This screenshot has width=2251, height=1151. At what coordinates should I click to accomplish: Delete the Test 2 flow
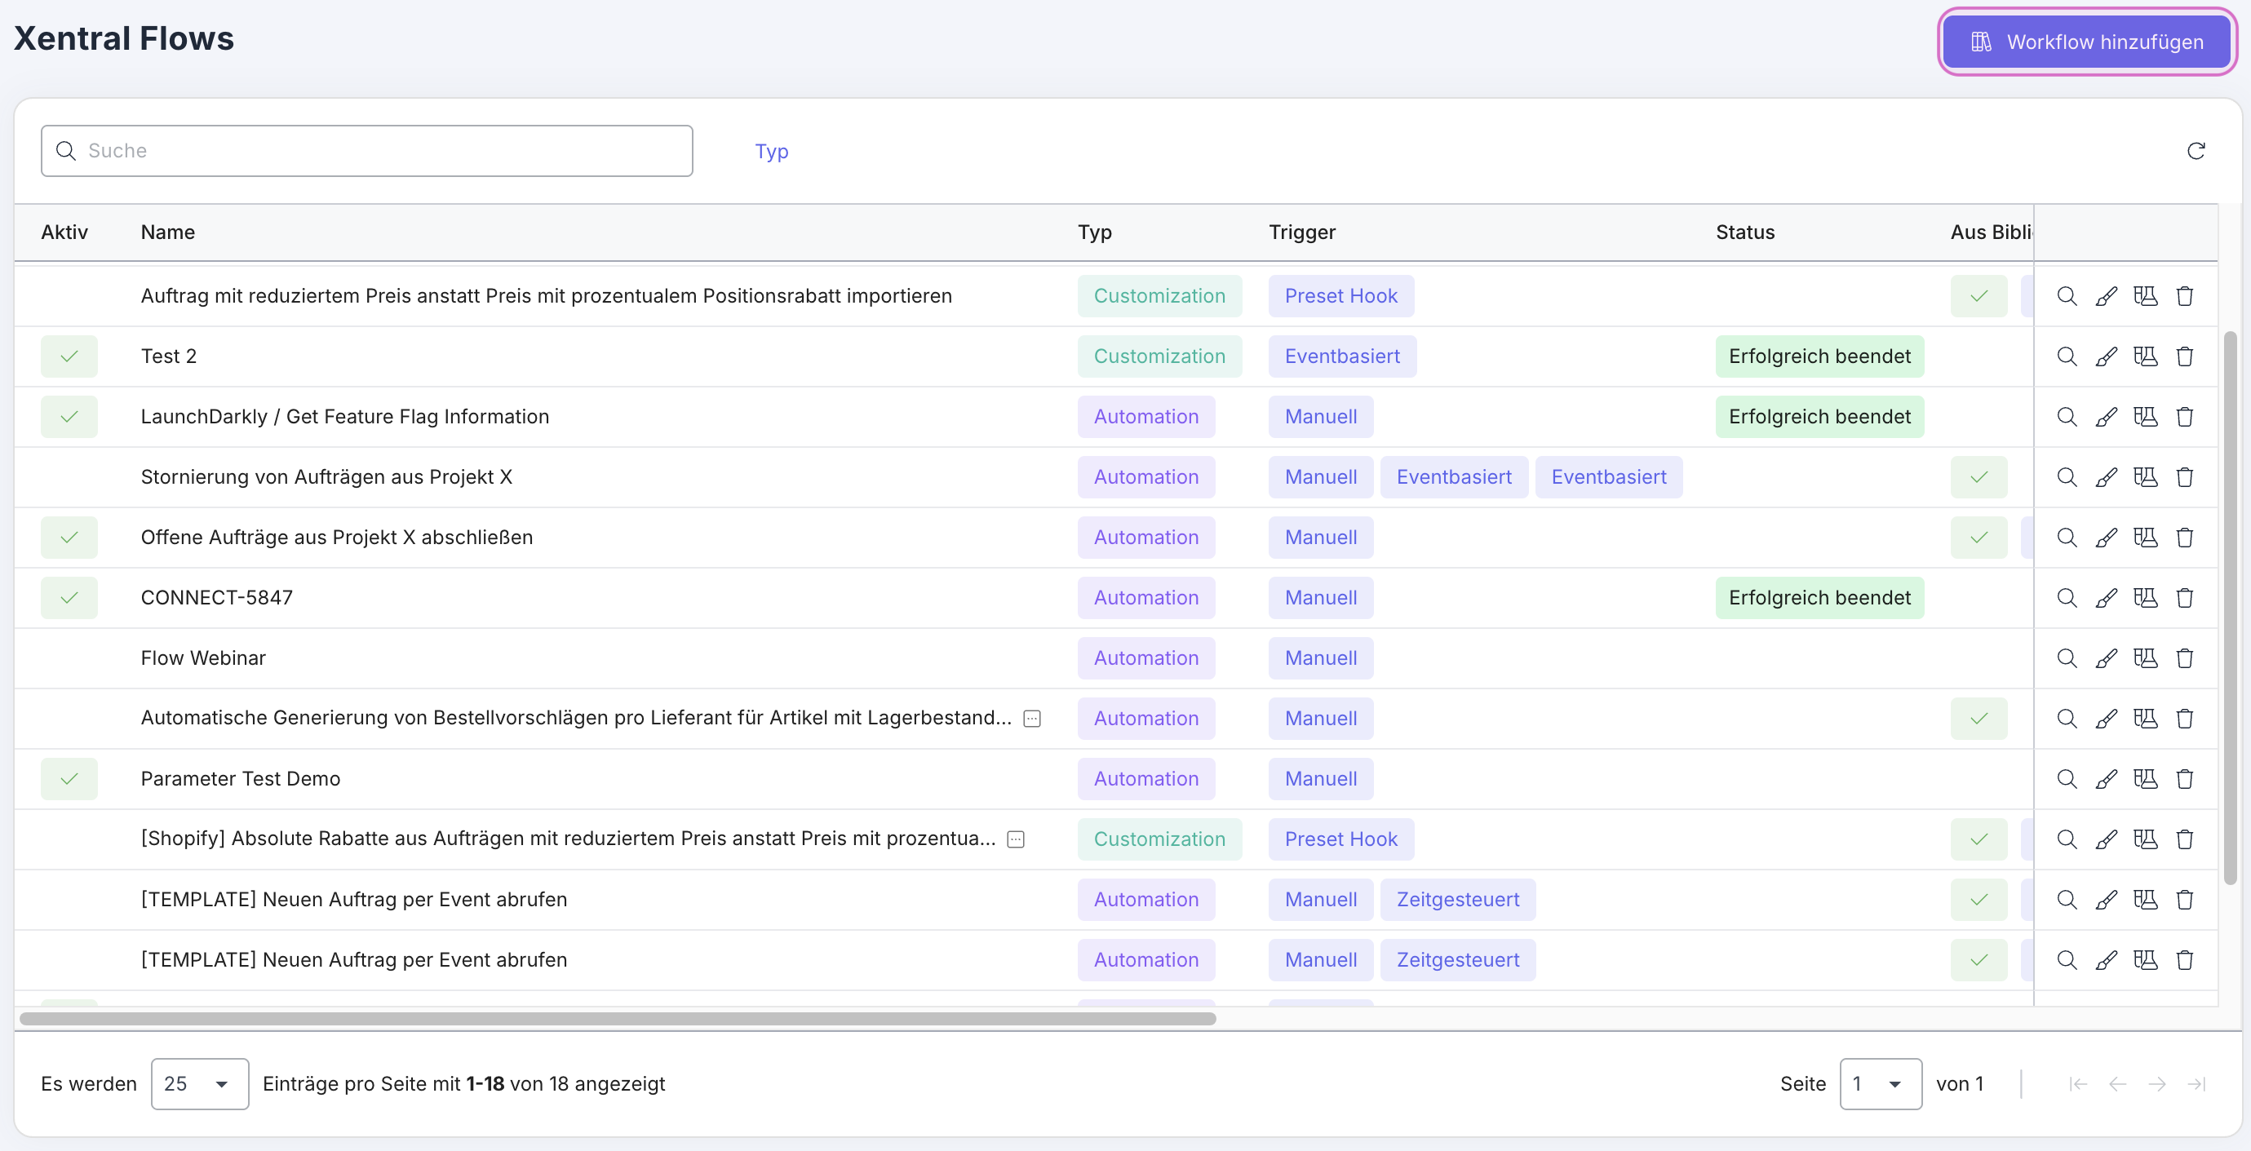(x=2185, y=356)
